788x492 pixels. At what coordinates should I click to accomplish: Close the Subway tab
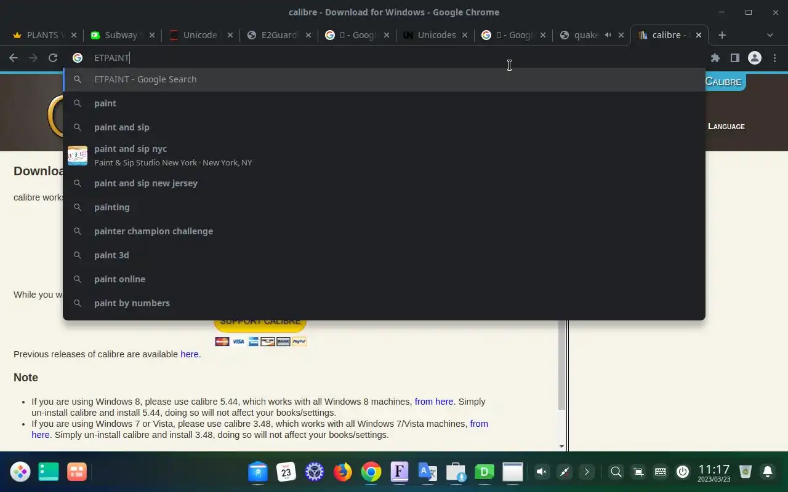[x=152, y=35]
